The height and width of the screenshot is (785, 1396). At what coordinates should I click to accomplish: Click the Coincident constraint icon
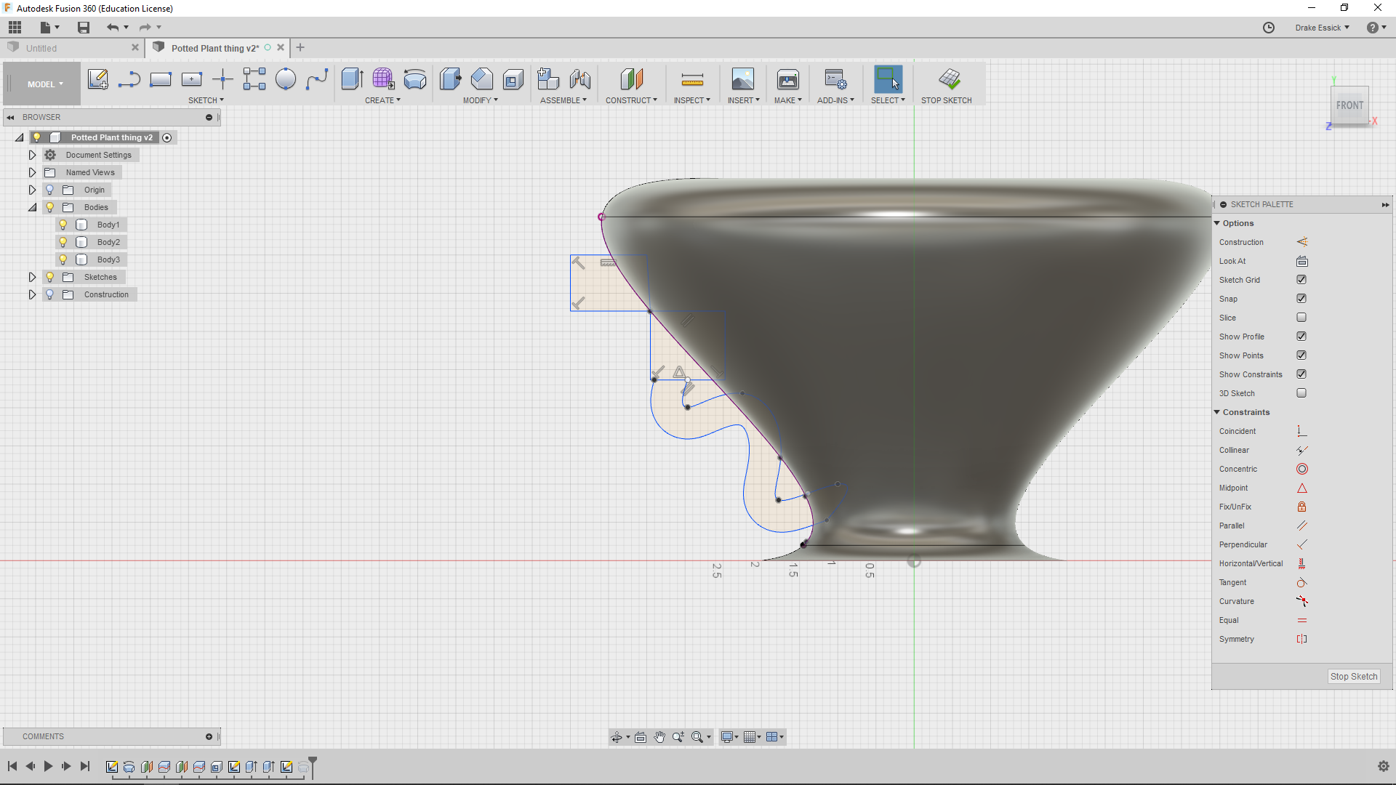(x=1300, y=430)
